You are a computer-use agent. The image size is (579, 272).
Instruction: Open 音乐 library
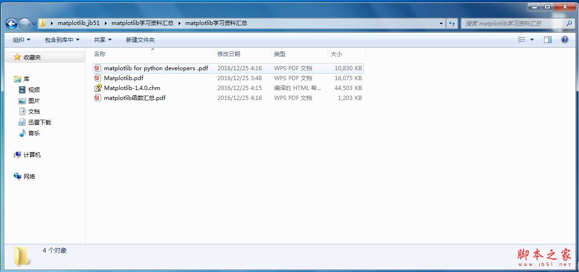(x=34, y=133)
